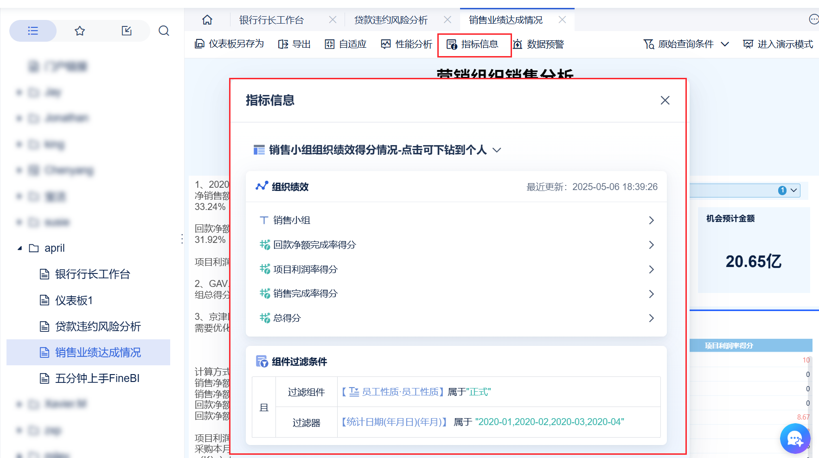Click the 统计日期(年月日)(年月) filter text
Viewport: 819px width, 458px height.
coord(394,422)
